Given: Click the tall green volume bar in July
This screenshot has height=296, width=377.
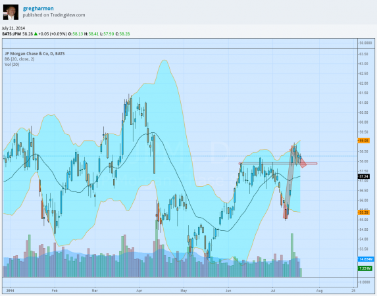Looking at the screenshot, I should (x=292, y=255).
